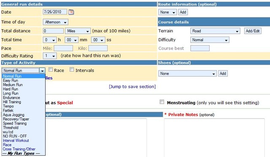Expand the hours dropdown for Total time
This screenshot has height=157, width=270.
(x=50, y=40)
